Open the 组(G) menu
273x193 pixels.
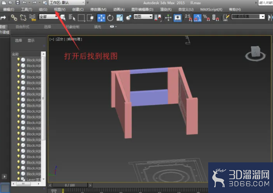tap(43, 9)
